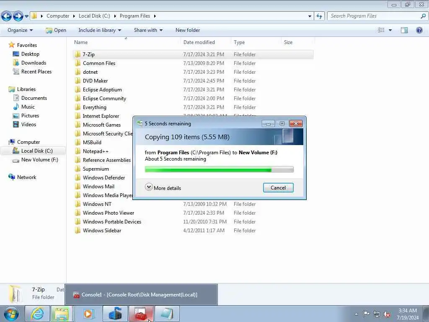Screen dimensions: 429x322
Task: Sort by the Size column header
Action: click(288, 42)
